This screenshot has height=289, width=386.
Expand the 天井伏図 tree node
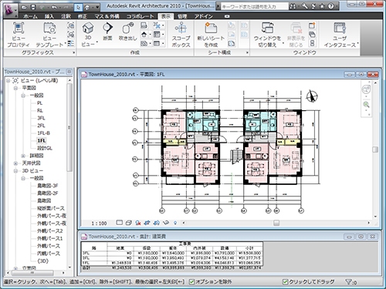point(15,163)
